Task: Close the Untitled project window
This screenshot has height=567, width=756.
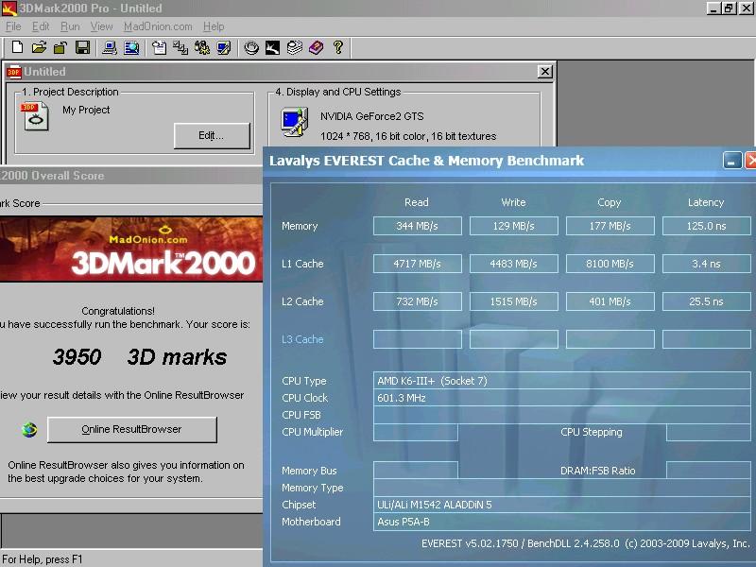Action: (545, 72)
